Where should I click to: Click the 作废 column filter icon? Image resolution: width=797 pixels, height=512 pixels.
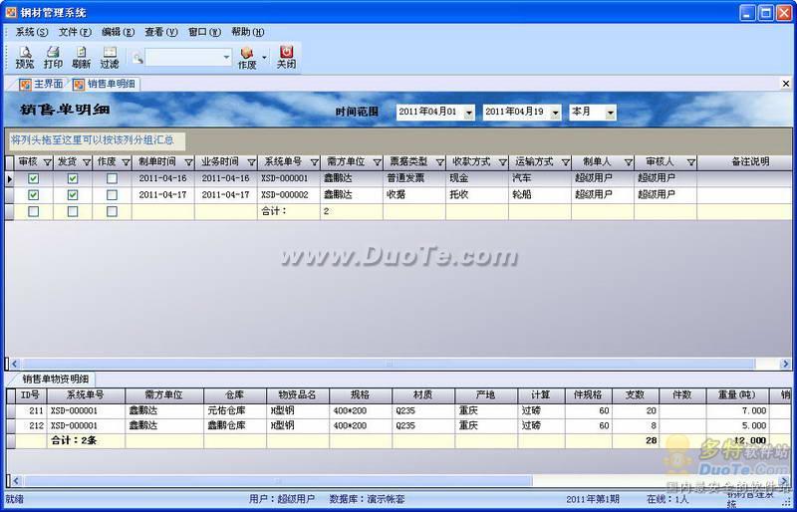tap(126, 162)
